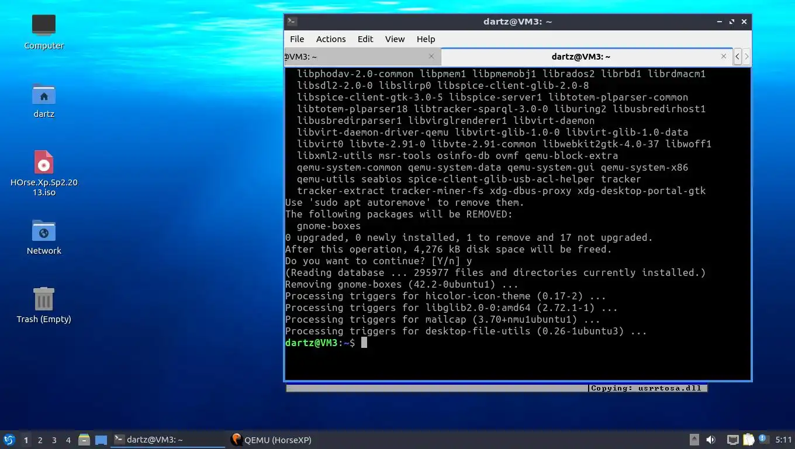Click the '(Reading database ... 295977 files' line

[x=495, y=272]
